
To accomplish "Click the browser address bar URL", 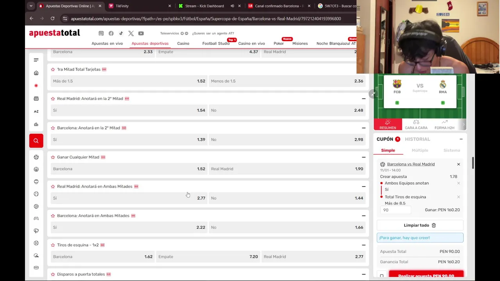I will click(x=206, y=18).
